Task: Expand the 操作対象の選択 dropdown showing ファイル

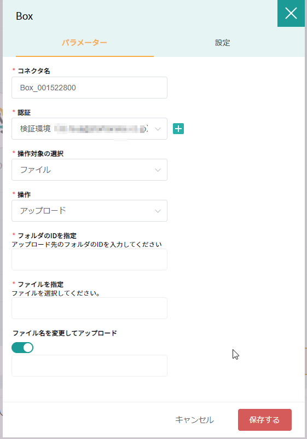Action: pyautogui.click(x=89, y=170)
